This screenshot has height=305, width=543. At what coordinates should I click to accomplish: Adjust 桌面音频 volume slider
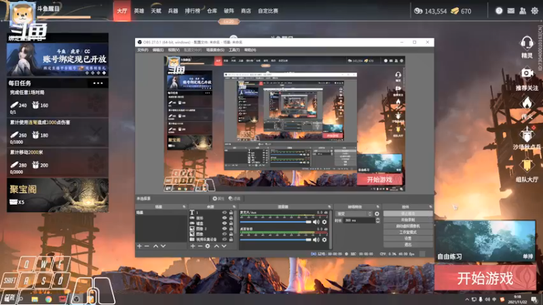(276, 240)
